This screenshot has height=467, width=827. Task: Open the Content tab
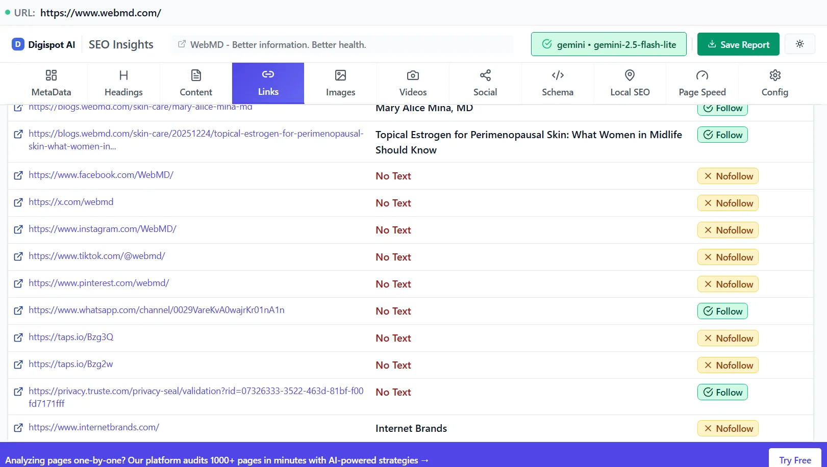click(196, 84)
